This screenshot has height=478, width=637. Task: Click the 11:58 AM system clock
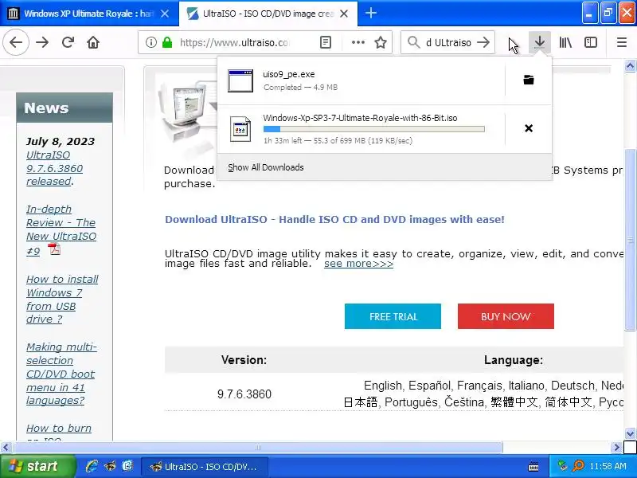pyautogui.click(x=608, y=466)
